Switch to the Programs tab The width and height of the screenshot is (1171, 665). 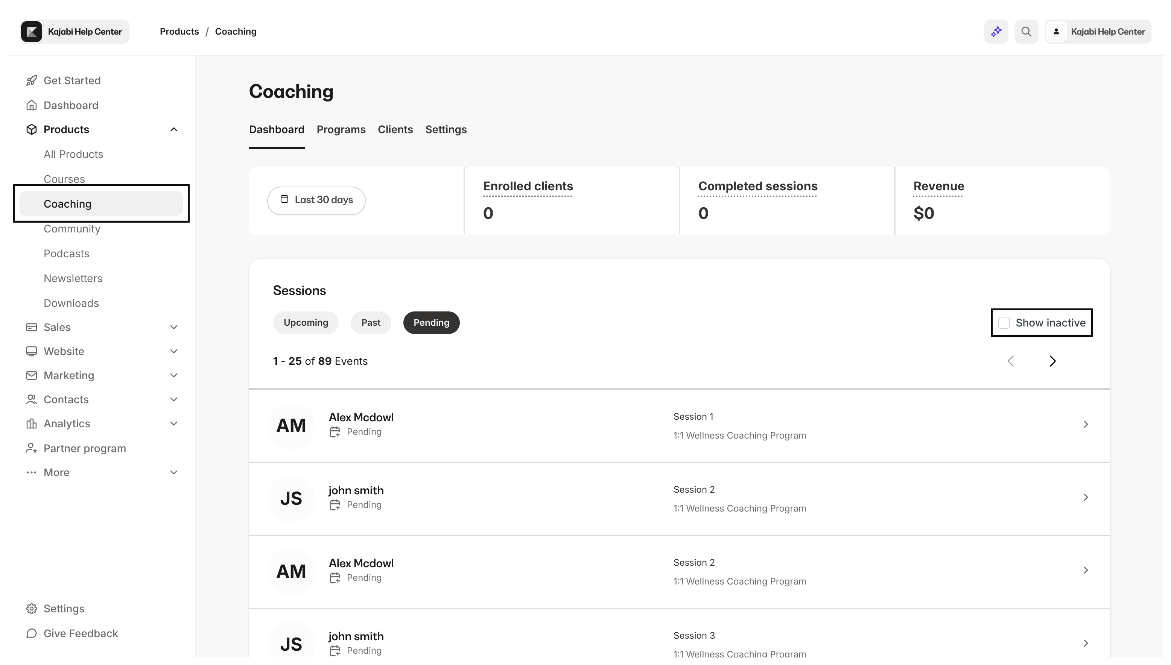341,130
